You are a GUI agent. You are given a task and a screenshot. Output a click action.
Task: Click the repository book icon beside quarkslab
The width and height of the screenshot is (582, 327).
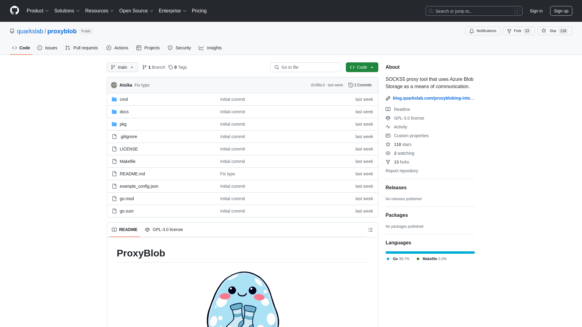(x=12, y=31)
